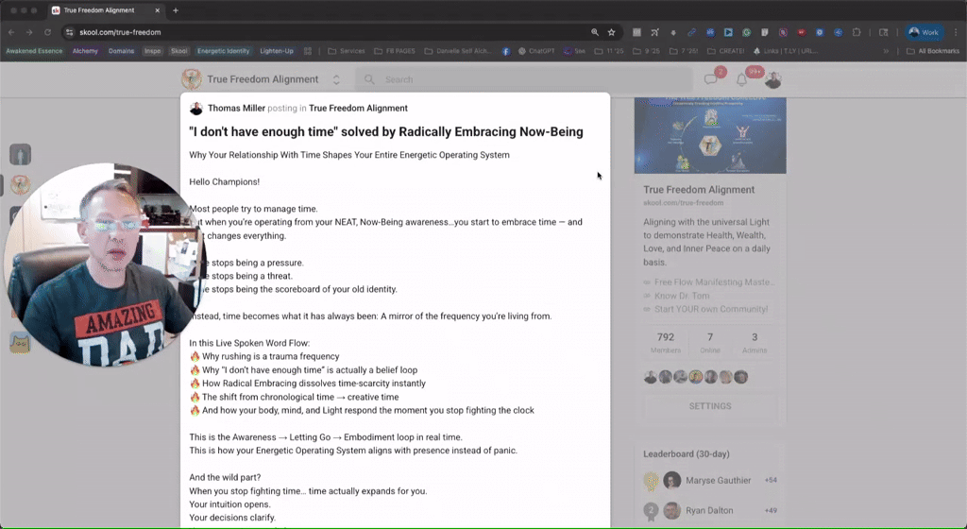This screenshot has width=967, height=529.
Task: Expand the community switcher chevrons
Action: pyautogui.click(x=336, y=79)
